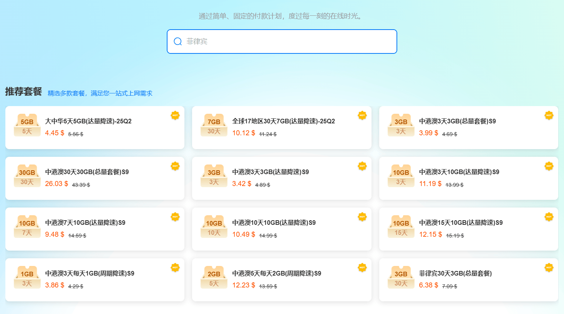564x314 pixels.
Task: Click 7GB 30天 package icon for 全球17地区
Action: click(214, 125)
